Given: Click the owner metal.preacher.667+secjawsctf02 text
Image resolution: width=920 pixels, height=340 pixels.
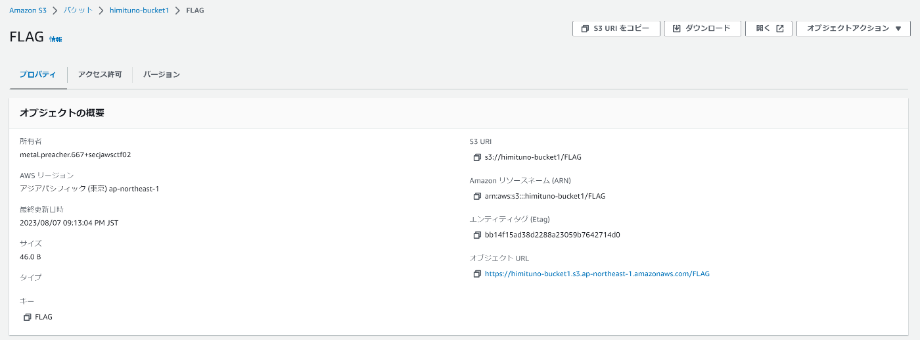Looking at the screenshot, I should (x=76, y=155).
